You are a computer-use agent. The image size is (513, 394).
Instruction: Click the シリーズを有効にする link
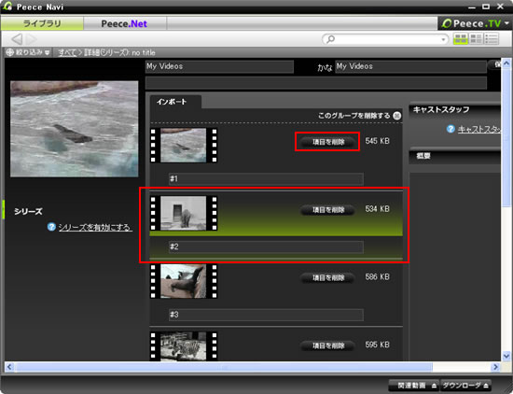[x=95, y=227]
